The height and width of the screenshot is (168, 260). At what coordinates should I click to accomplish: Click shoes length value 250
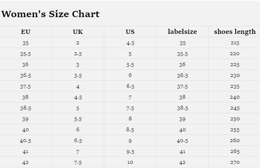234,119
